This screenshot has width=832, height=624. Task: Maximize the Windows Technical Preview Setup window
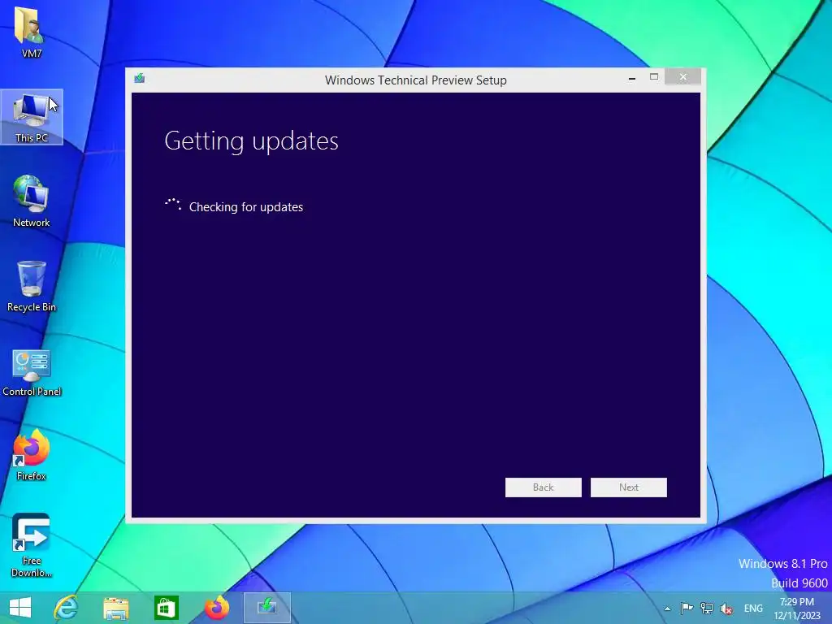[x=654, y=77]
